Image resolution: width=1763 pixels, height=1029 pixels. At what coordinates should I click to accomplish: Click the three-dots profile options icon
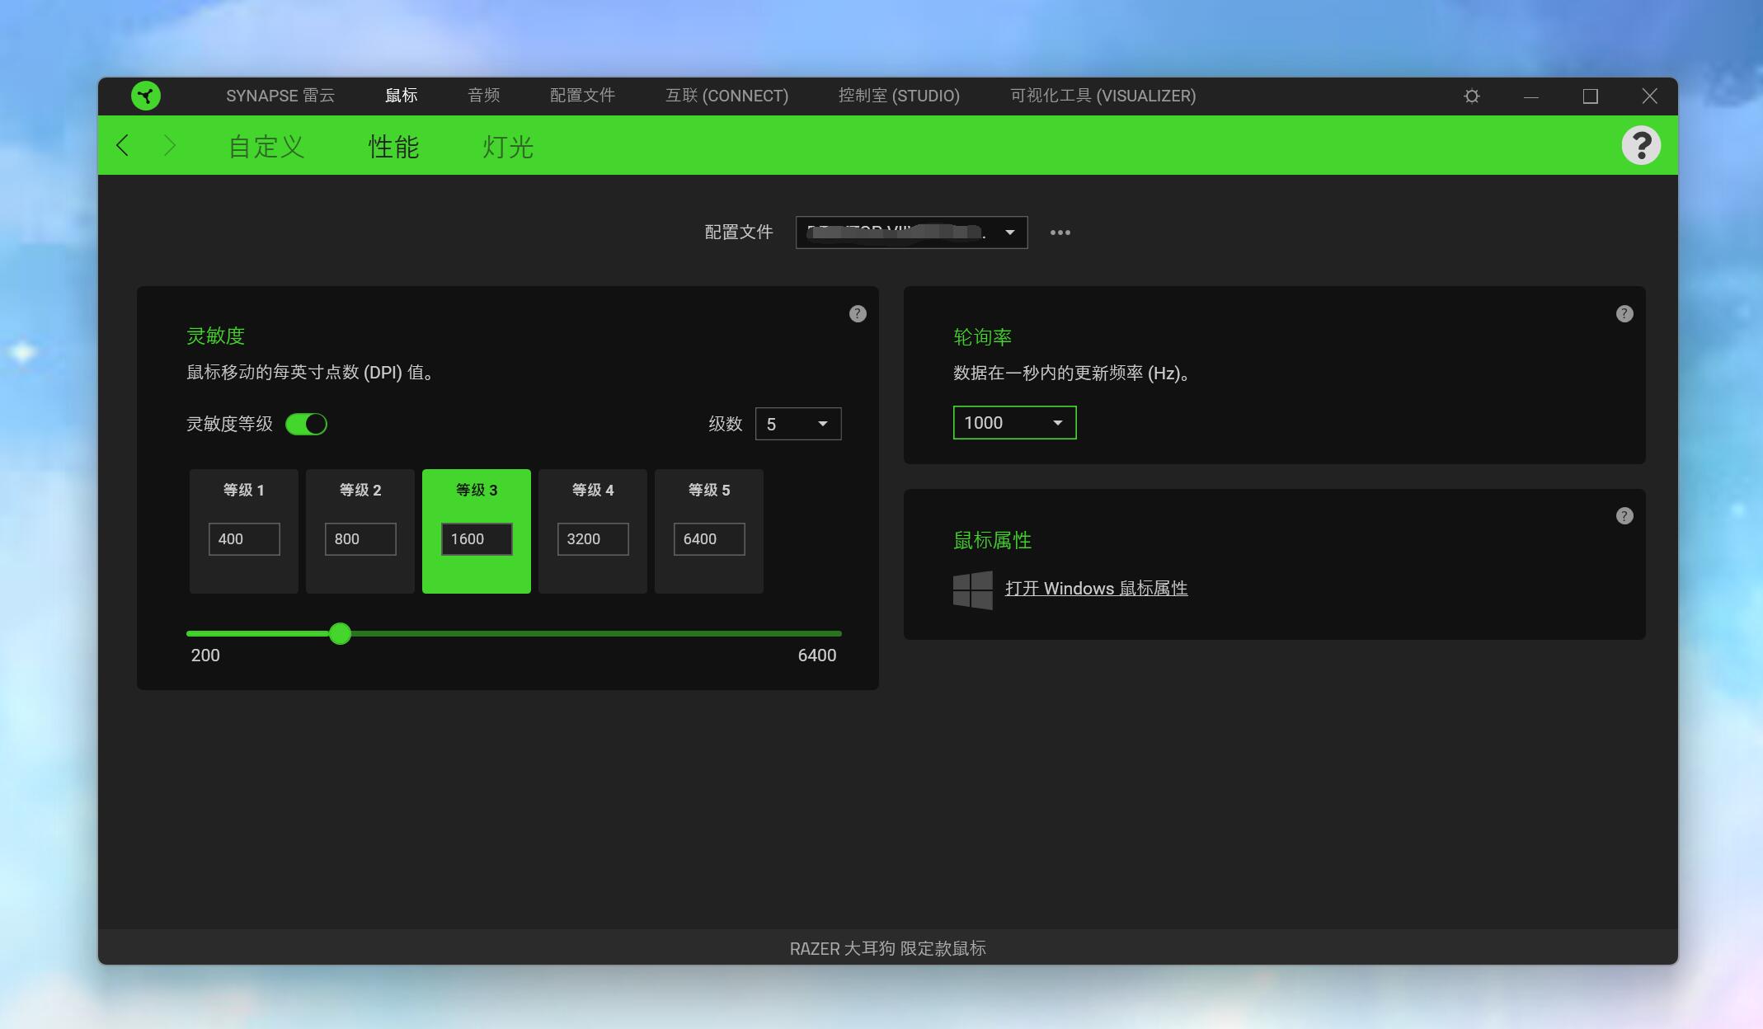(1060, 233)
